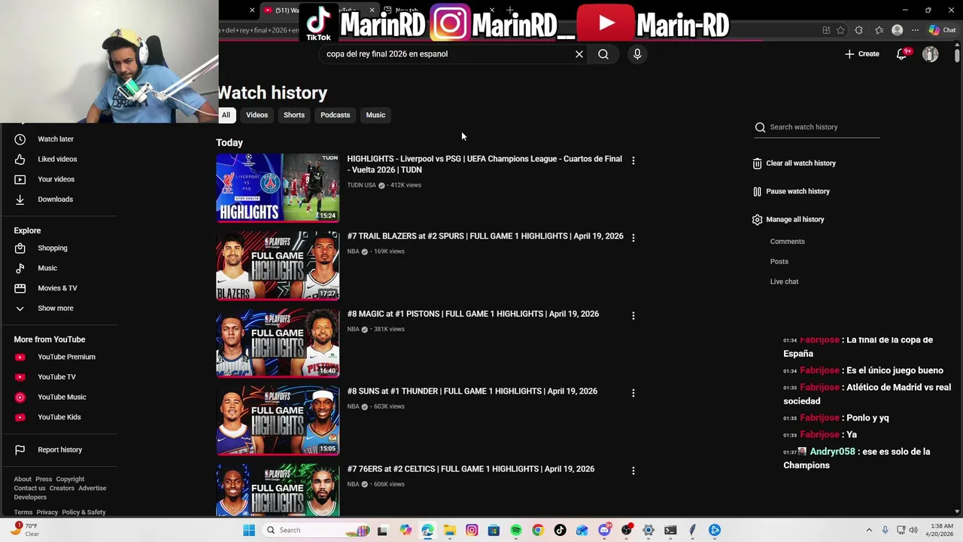Open Google Chrome from the taskbar
This screenshot has width=963, height=542.
pos(538,530)
